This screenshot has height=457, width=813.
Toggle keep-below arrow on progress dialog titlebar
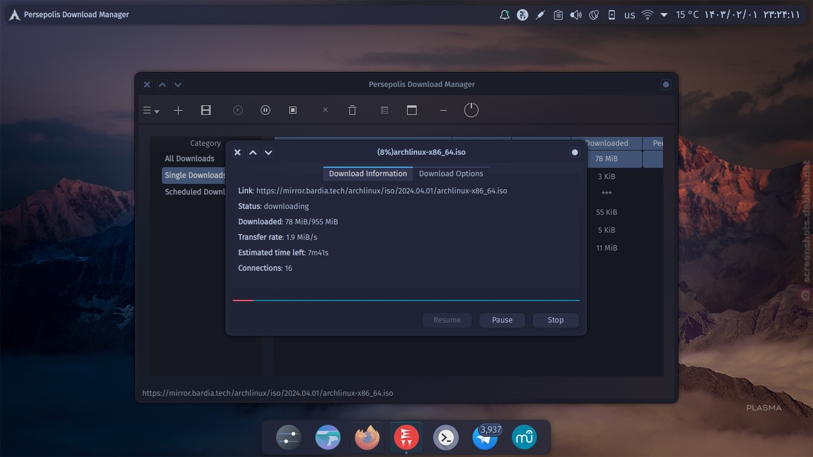click(268, 152)
